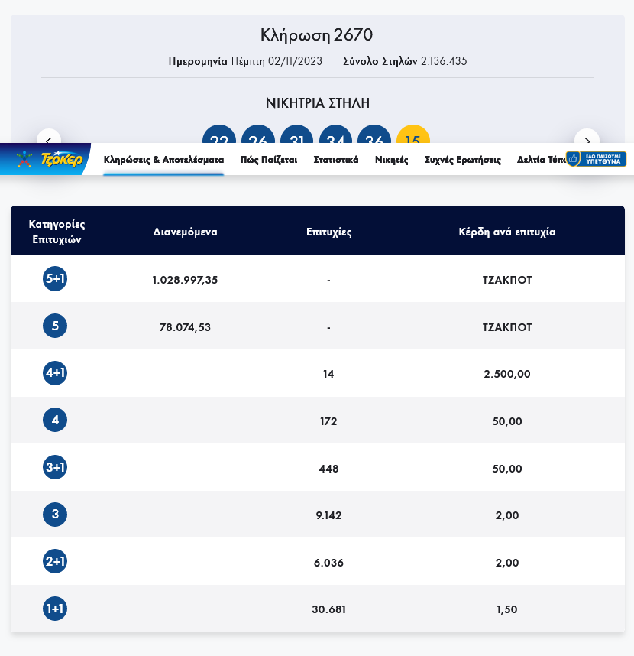Viewport: 634px width, 656px height.
Task: Open Συχνές Ερωτήσεις link
Action: (463, 160)
